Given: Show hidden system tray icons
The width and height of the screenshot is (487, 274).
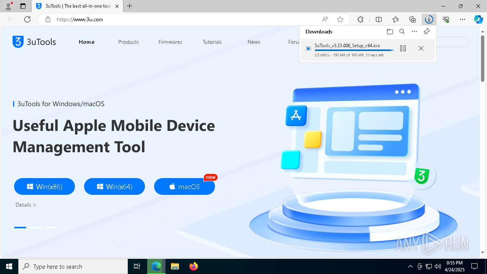Looking at the screenshot, I should pyautogui.click(x=410, y=266).
